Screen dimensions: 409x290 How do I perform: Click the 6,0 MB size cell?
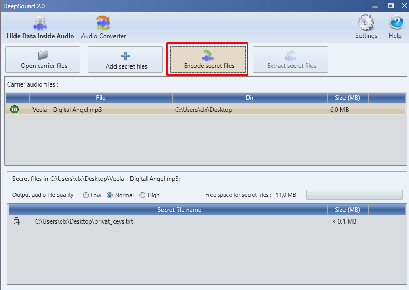click(339, 110)
